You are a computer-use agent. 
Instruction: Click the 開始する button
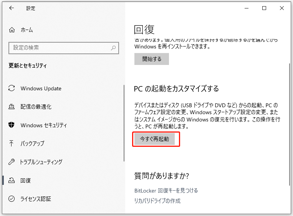click(x=152, y=59)
